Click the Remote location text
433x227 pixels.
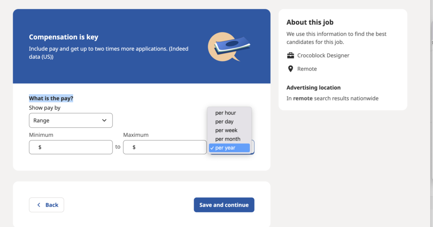pos(307,69)
